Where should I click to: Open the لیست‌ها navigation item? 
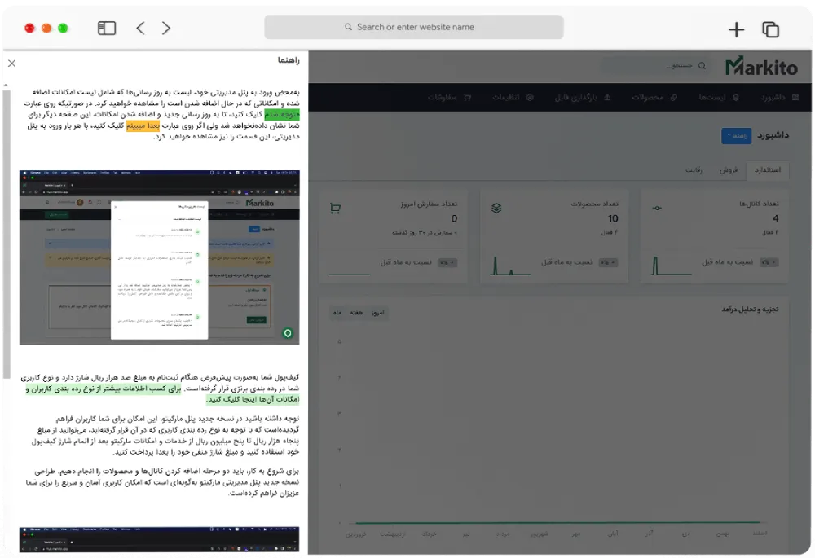tap(718, 98)
